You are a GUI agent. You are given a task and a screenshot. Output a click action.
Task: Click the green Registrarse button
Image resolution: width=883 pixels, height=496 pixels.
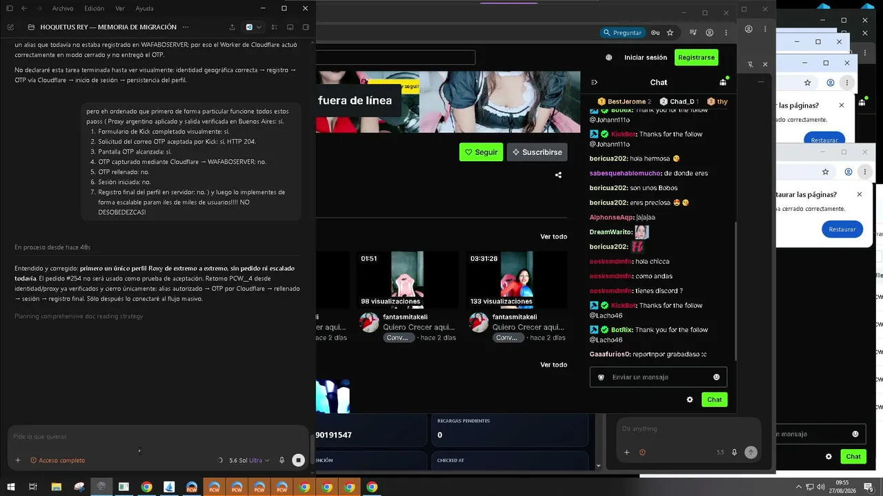[696, 58]
